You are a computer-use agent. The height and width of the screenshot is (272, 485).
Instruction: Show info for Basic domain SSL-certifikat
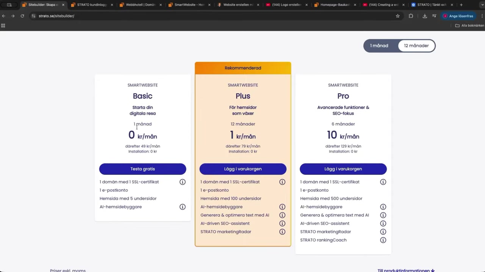182,182
